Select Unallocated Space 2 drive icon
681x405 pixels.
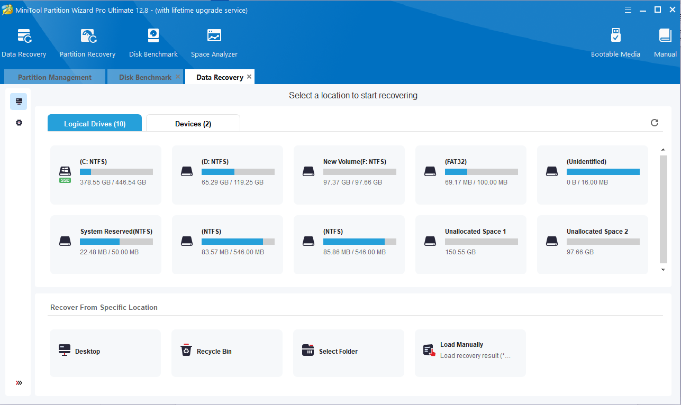tap(551, 241)
